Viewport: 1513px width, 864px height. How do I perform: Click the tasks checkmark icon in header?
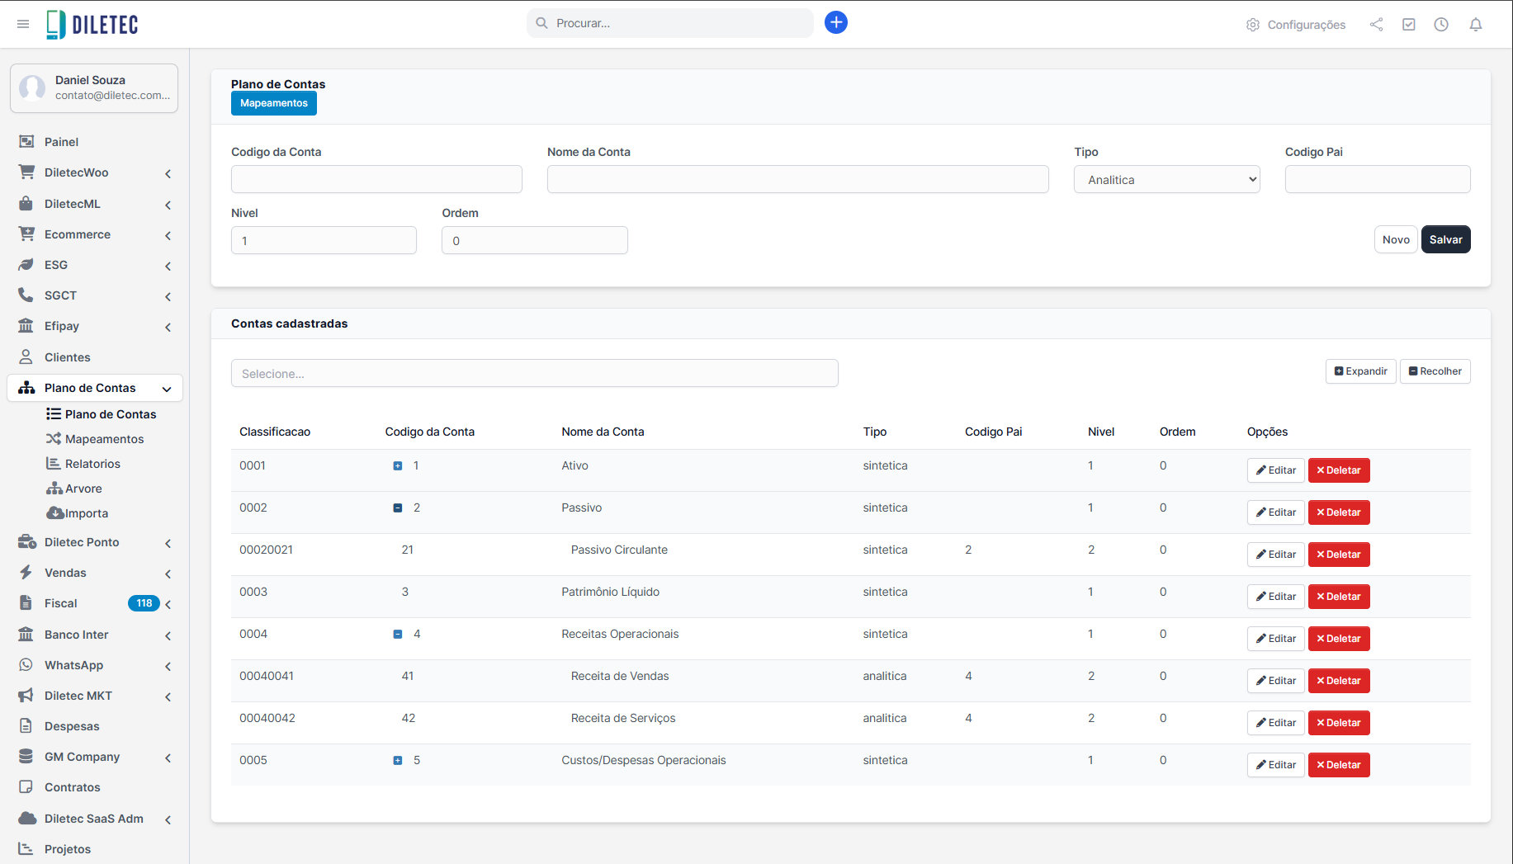click(1409, 24)
